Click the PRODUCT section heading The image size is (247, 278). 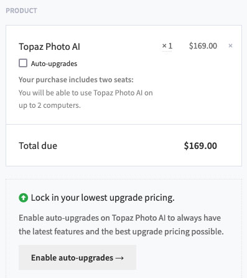pyautogui.click(x=21, y=11)
